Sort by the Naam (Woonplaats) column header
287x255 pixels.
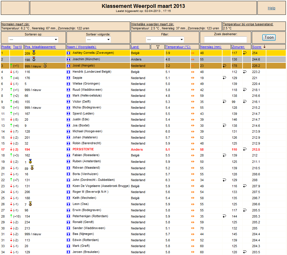(82, 47)
